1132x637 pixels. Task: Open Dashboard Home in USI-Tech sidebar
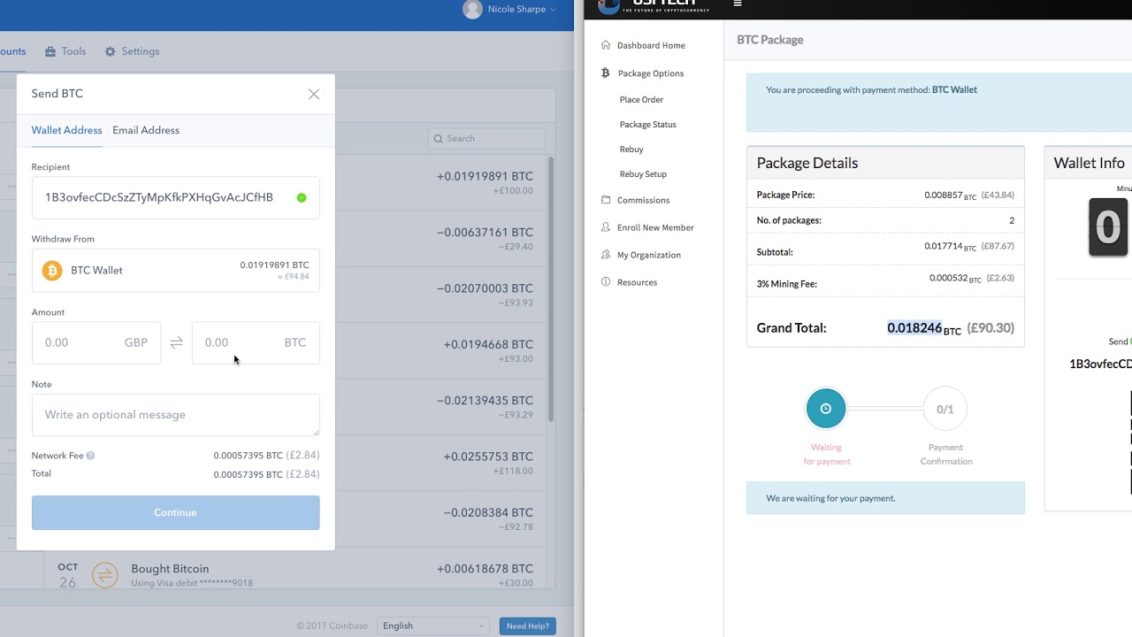point(651,45)
